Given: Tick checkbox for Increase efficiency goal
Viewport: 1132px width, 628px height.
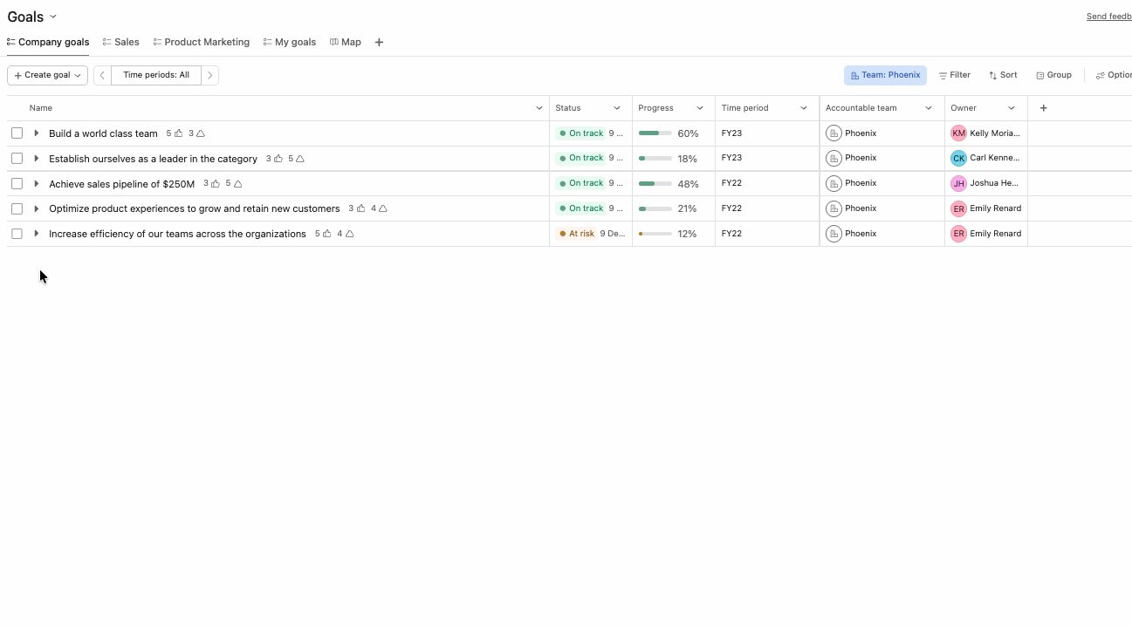Looking at the screenshot, I should point(17,234).
